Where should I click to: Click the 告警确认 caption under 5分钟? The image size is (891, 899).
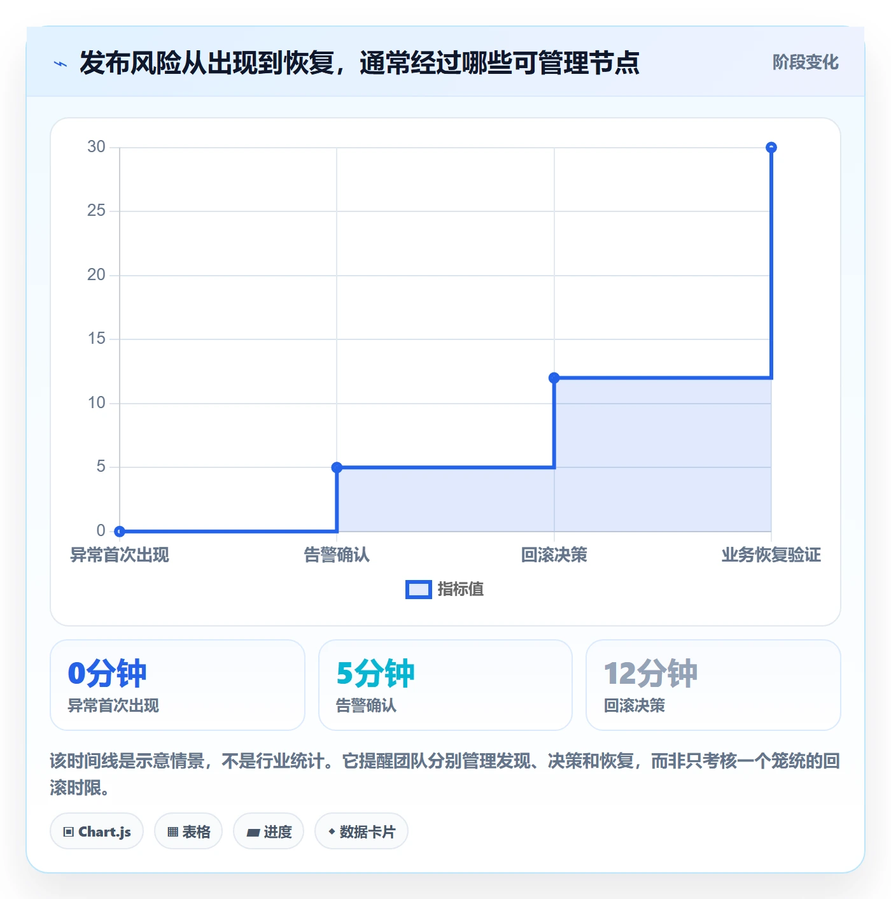366,705
